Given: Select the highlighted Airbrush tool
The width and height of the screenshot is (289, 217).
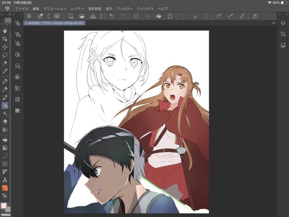Looking at the screenshot, I should coord(5,106).
